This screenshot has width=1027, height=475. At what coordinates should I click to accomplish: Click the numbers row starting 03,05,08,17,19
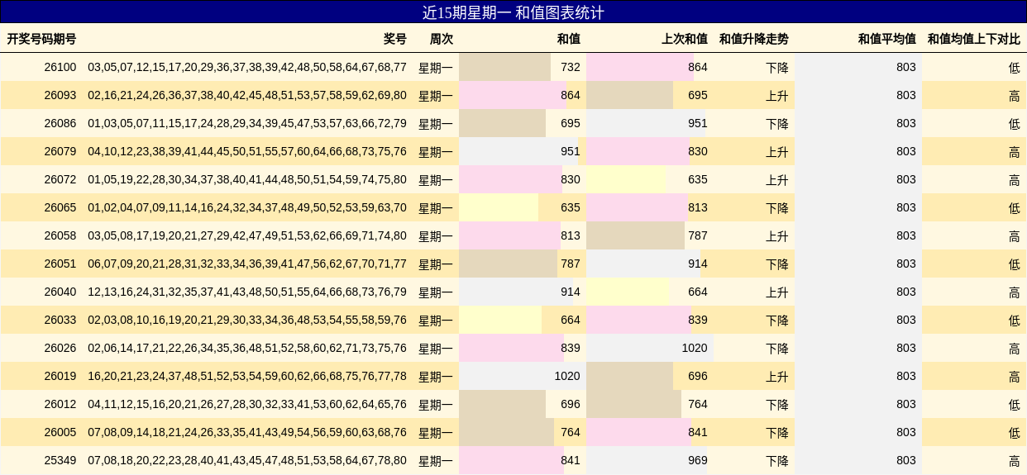247,235
